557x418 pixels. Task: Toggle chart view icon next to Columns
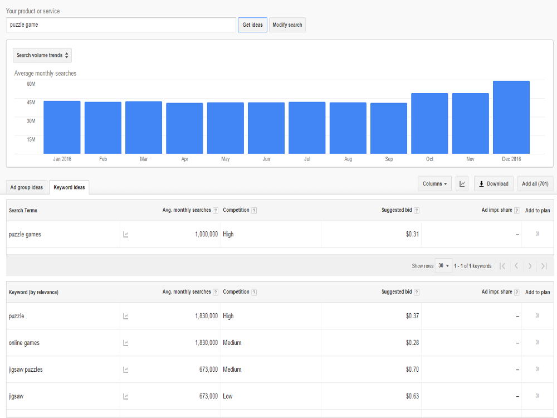tap(462, 184)
